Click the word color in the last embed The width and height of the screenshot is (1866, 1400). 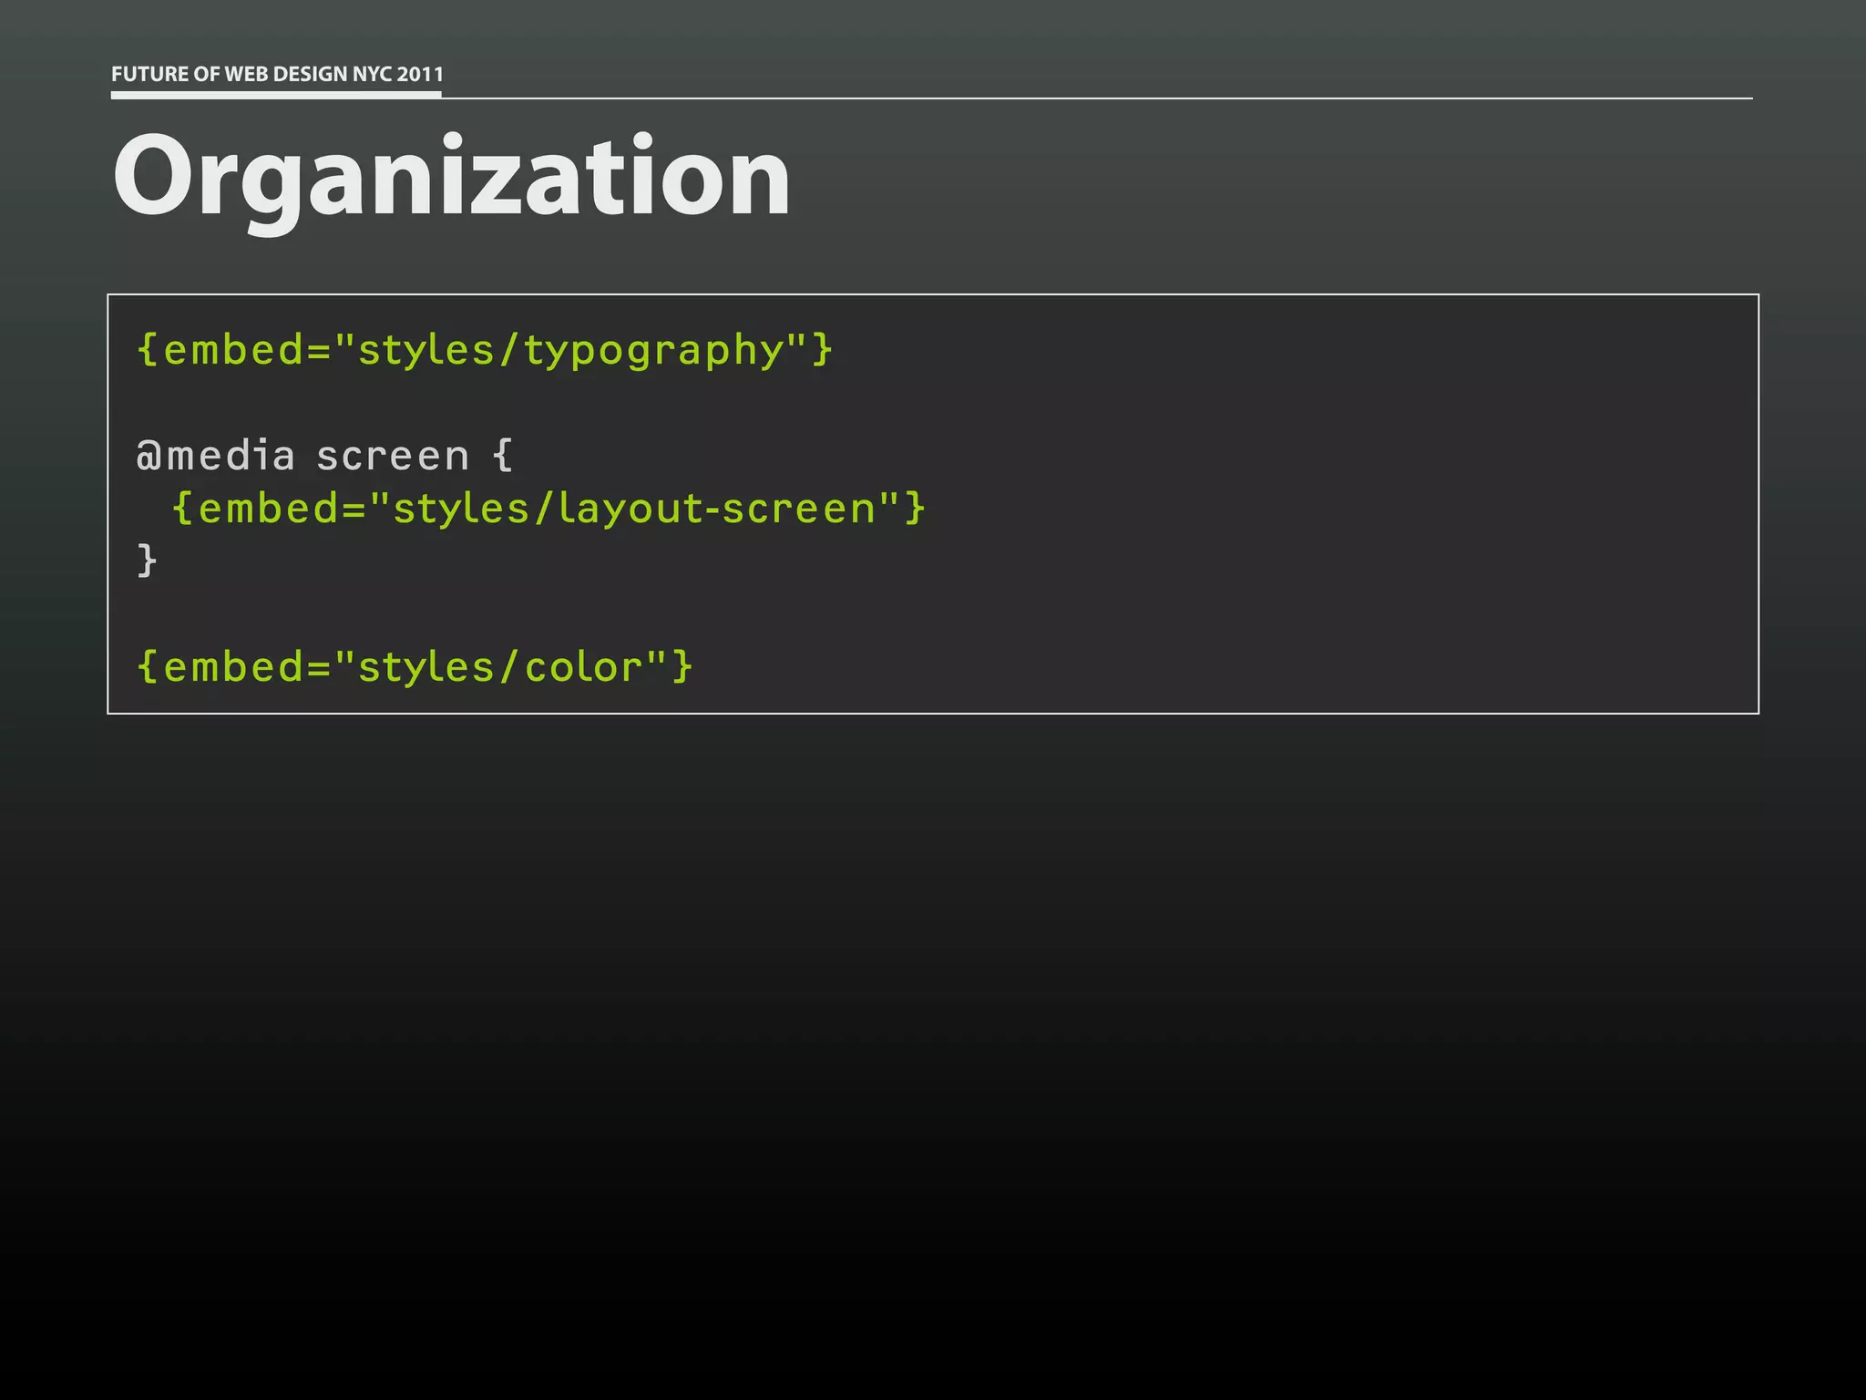(584, 667)
